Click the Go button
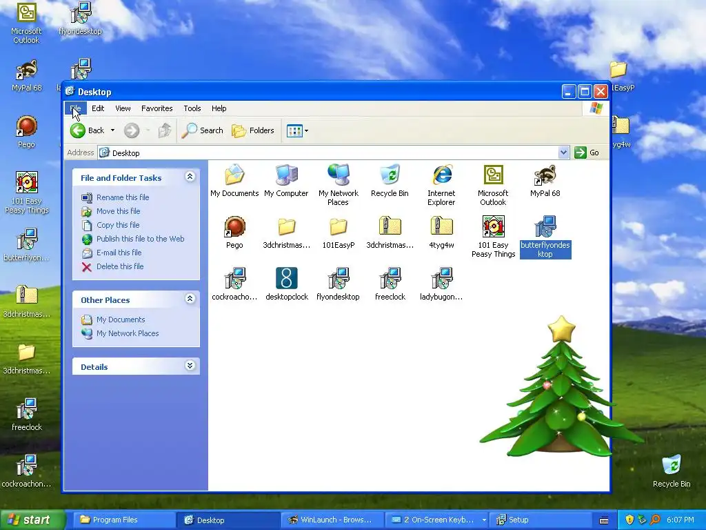Image resolution: width=706 pixels, height=530 pixels. (587, 153)
